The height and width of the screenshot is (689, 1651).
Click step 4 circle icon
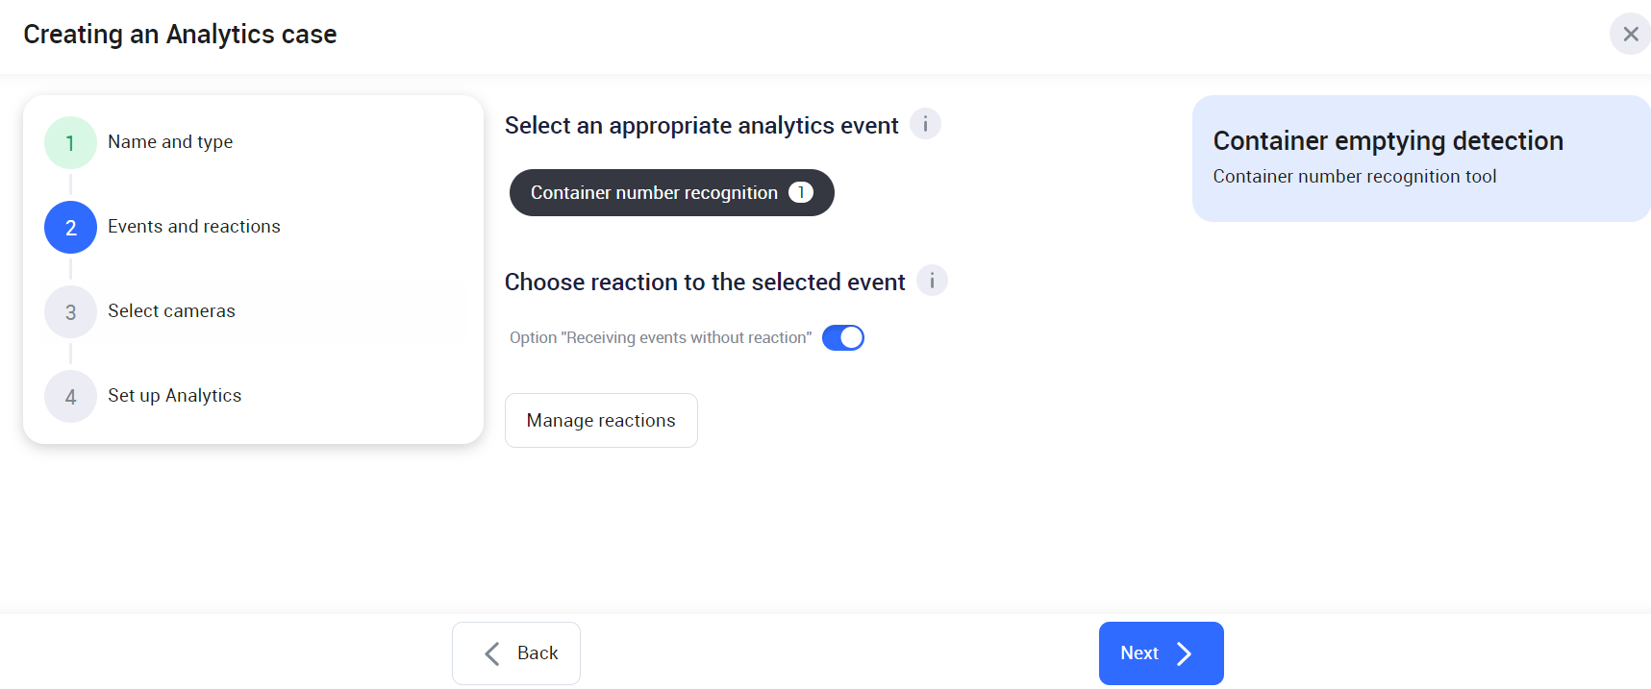(70, 397)
